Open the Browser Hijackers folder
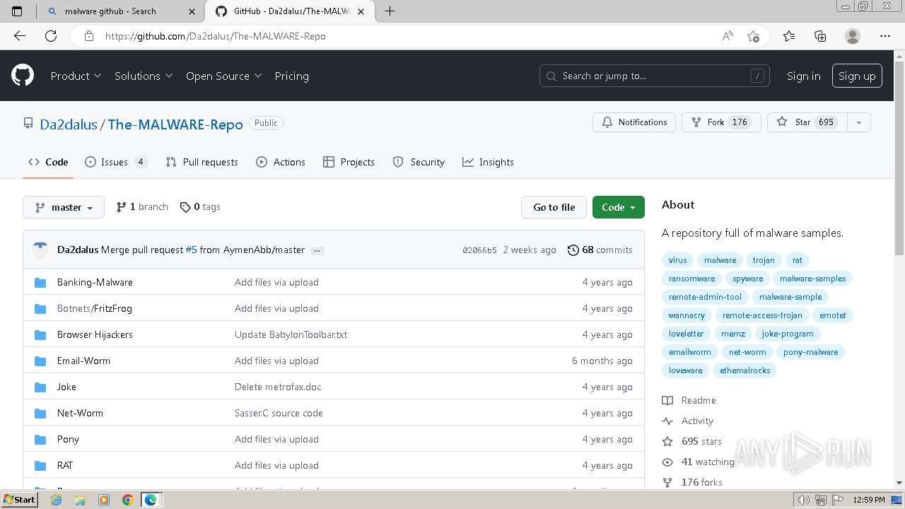 [95, 334]
